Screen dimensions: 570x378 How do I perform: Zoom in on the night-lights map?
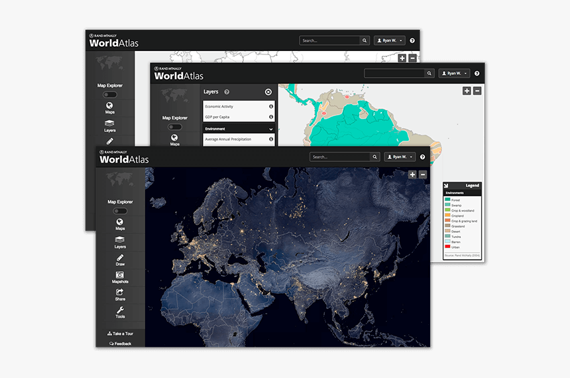coord(412,174)
